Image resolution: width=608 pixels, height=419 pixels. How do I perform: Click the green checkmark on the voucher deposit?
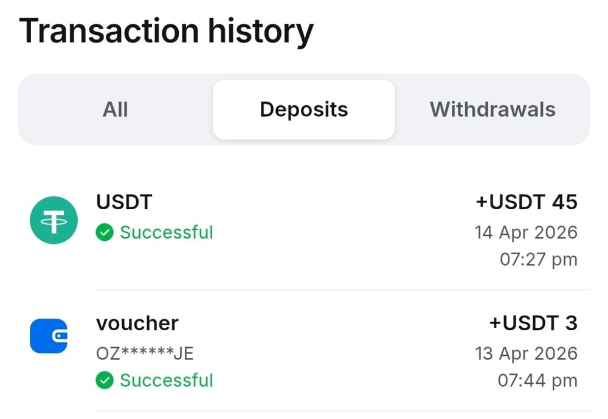pyautogui.click(x=105, y=381)
